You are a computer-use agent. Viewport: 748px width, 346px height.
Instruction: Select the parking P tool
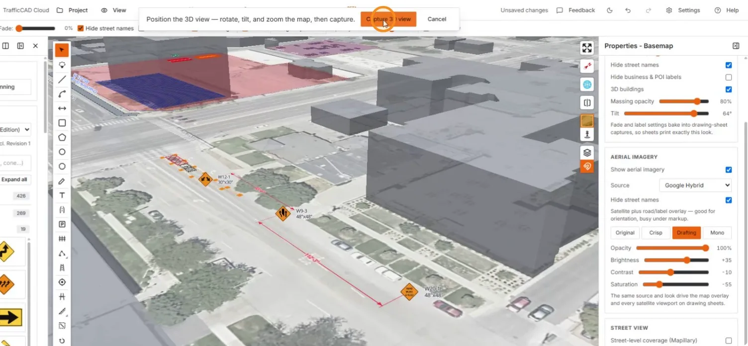[x=62, y=224]
